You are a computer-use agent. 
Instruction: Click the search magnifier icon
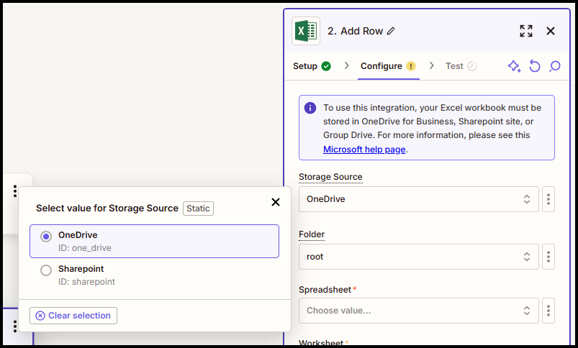(x=555, y=66)
